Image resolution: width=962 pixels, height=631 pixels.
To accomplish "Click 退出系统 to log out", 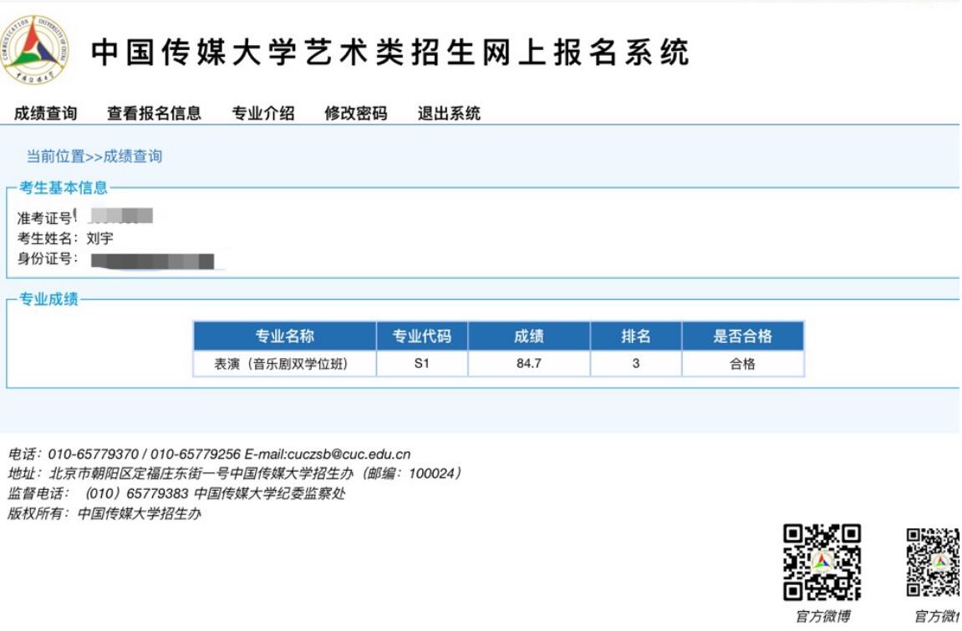I will 449,114.
